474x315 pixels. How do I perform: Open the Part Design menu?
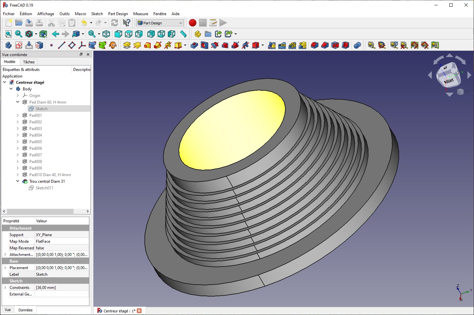(x=118, y=14)
